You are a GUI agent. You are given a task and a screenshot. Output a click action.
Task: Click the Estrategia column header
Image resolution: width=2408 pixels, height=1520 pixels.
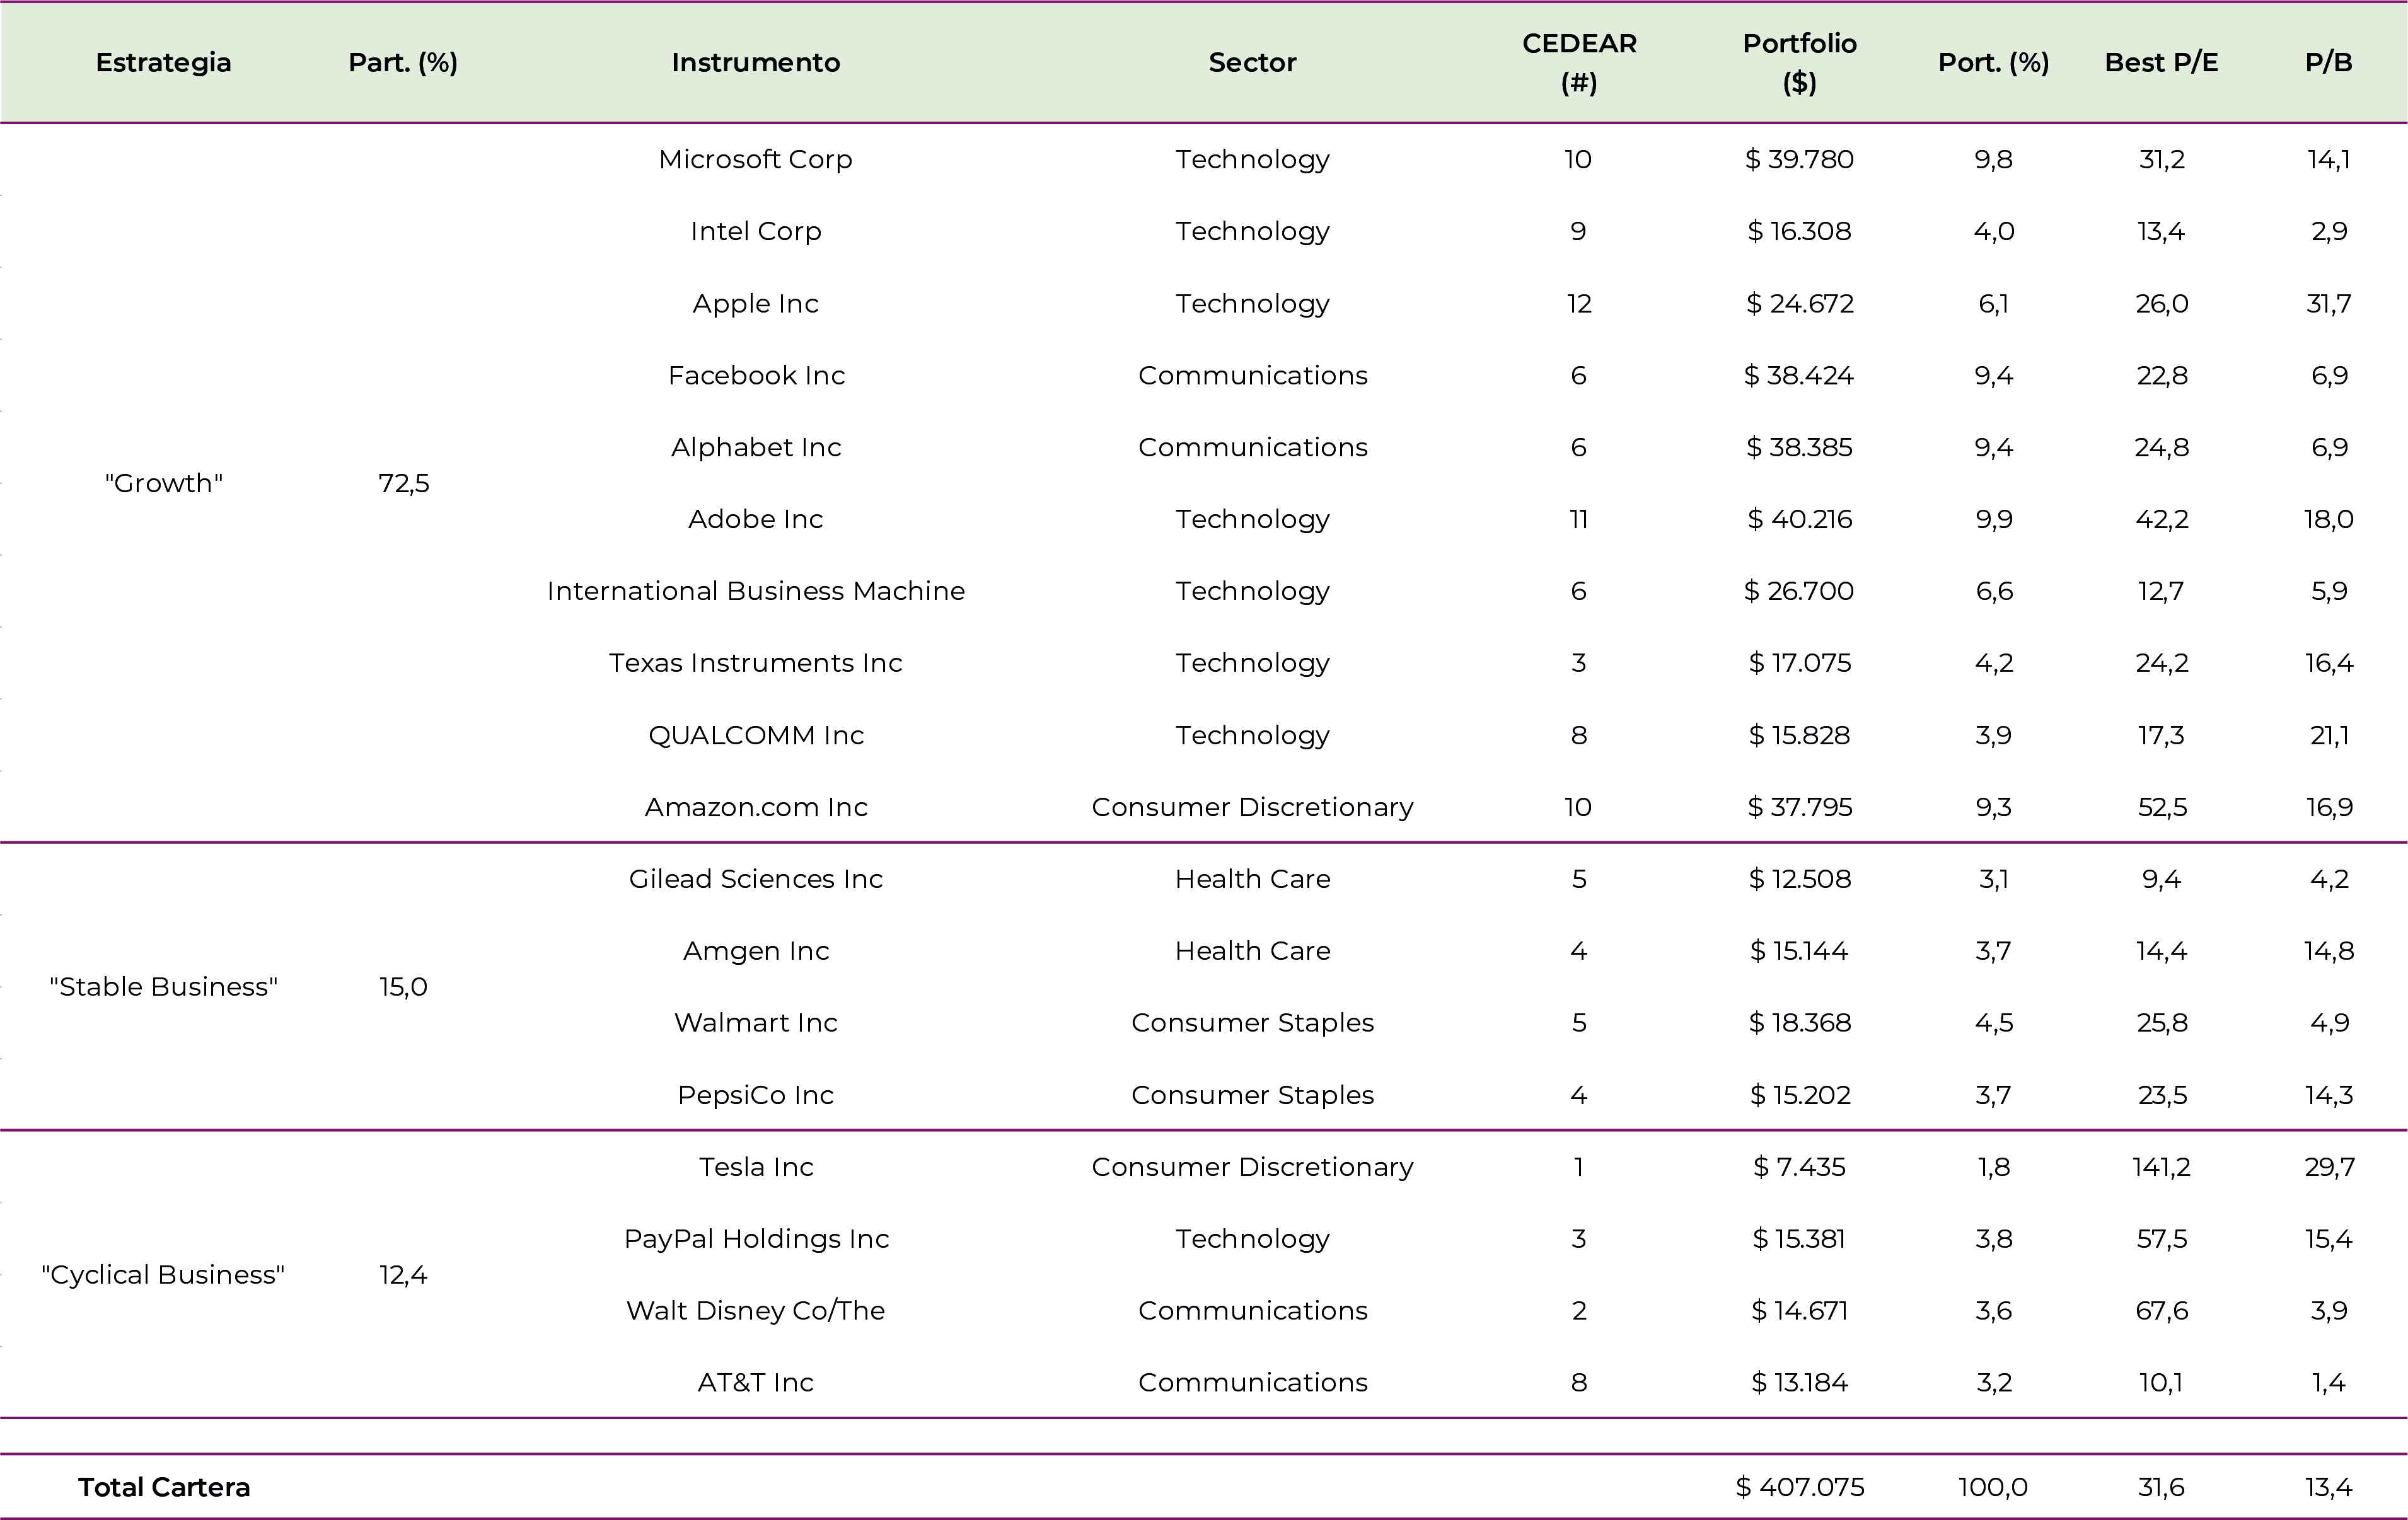click(163, 62)
